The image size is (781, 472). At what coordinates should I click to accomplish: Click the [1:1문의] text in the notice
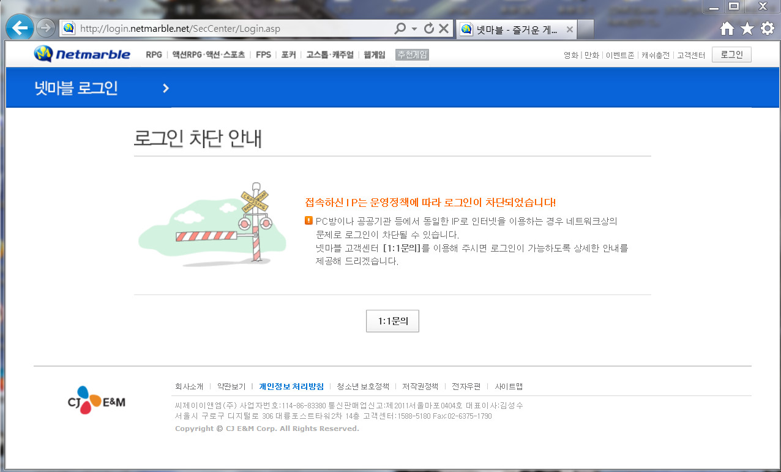(402, 248)
